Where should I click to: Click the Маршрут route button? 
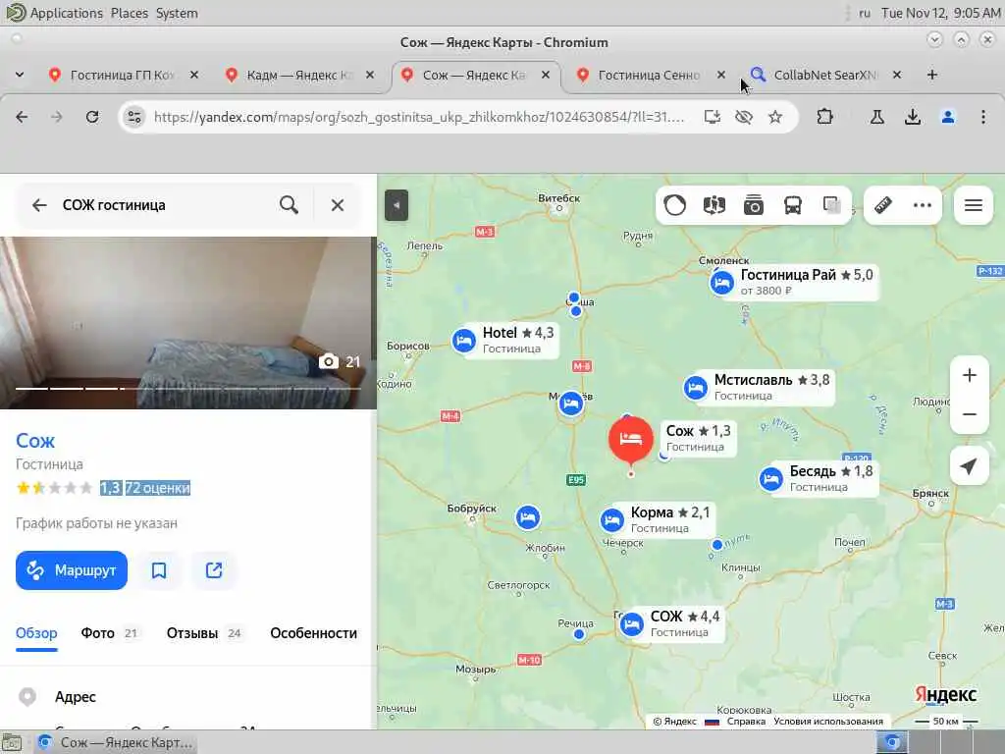pos(72,570)
